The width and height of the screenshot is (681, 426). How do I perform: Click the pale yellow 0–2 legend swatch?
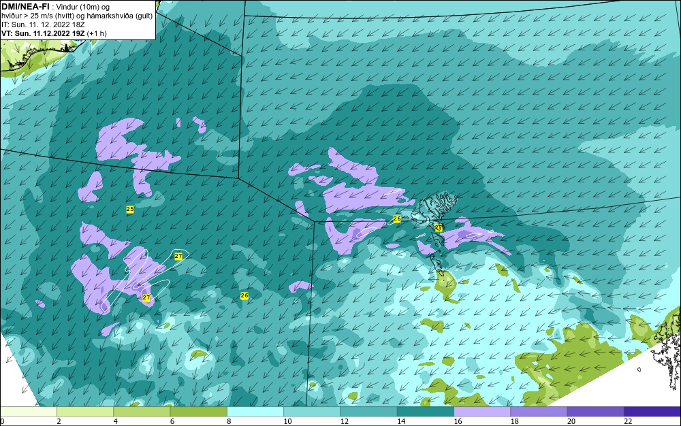pyautogui.click(x=28, y=412)
